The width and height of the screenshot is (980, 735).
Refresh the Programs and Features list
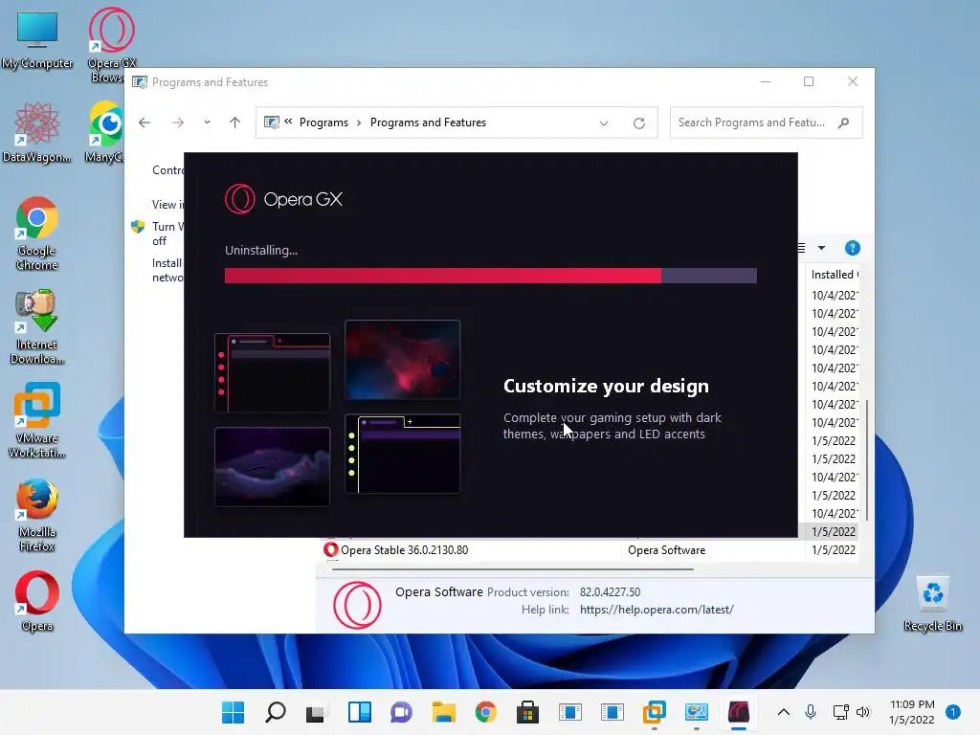(x=638, y=123)
